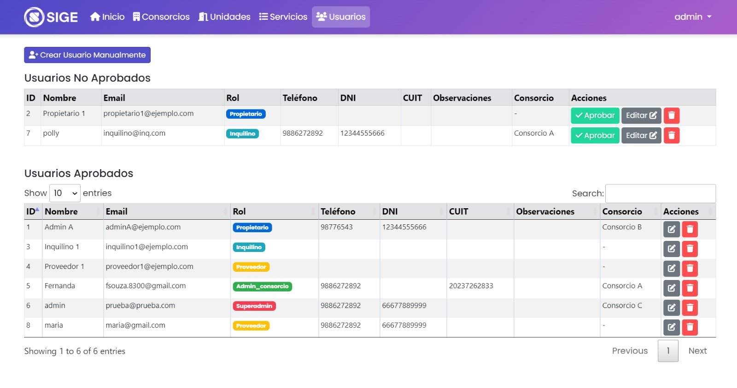Sort approved users by ID column
The width and height of the screenshot is (737, 388).
32,211
